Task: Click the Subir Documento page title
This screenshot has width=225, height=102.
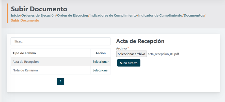Action: [x=39, y=9]
